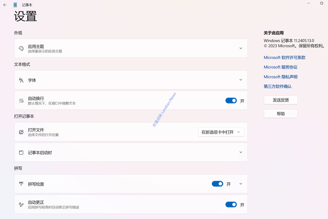Click the 帮助 button
The width and height of the screenshot is (328, 219).
point(281,114)
